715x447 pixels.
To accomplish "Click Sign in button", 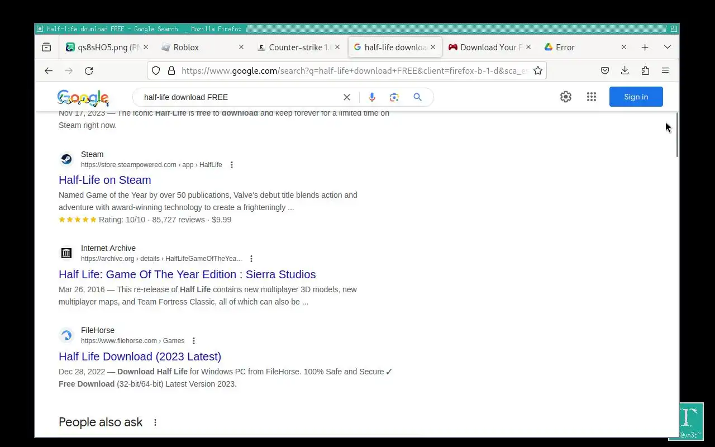I will [x=636, y=97].
